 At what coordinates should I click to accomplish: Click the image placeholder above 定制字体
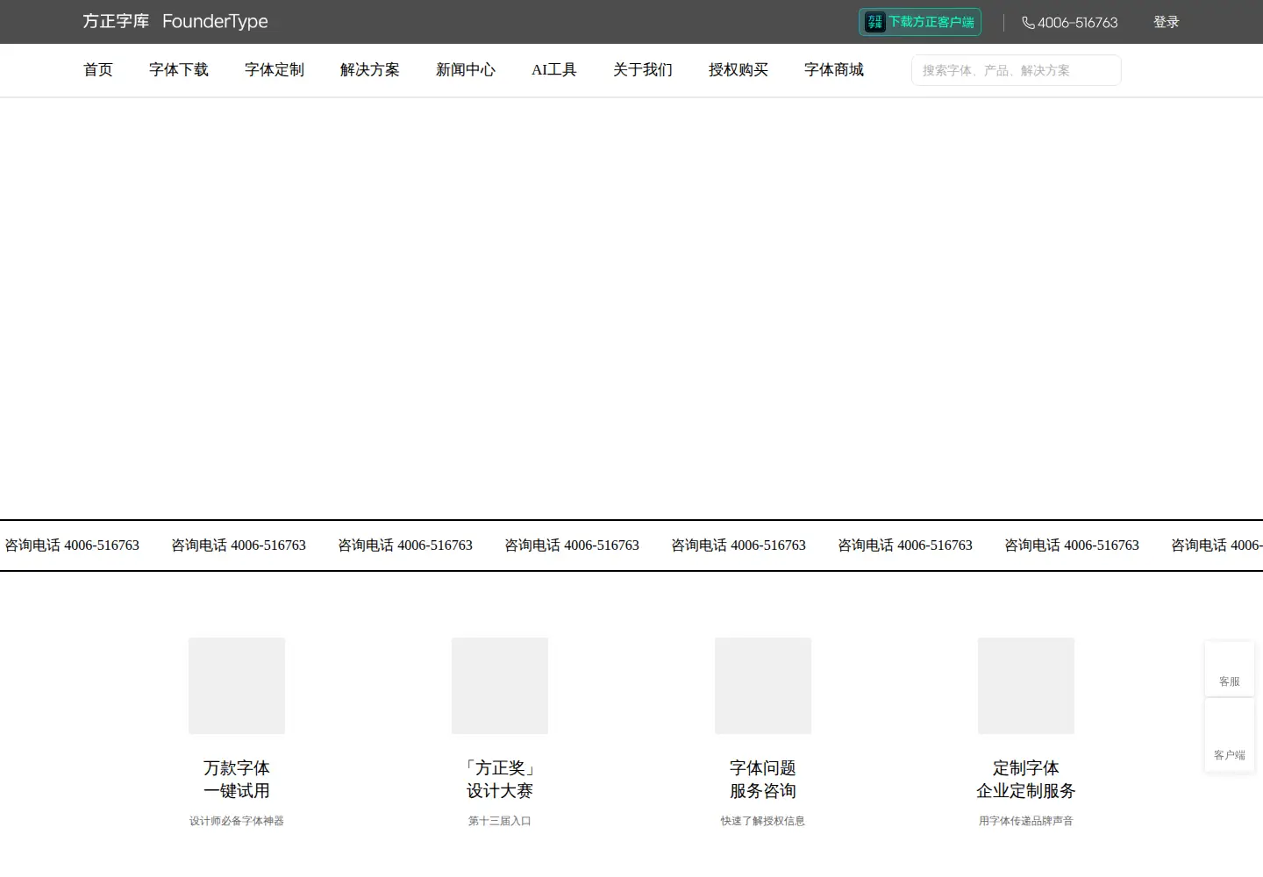(x=1026, y=686)
